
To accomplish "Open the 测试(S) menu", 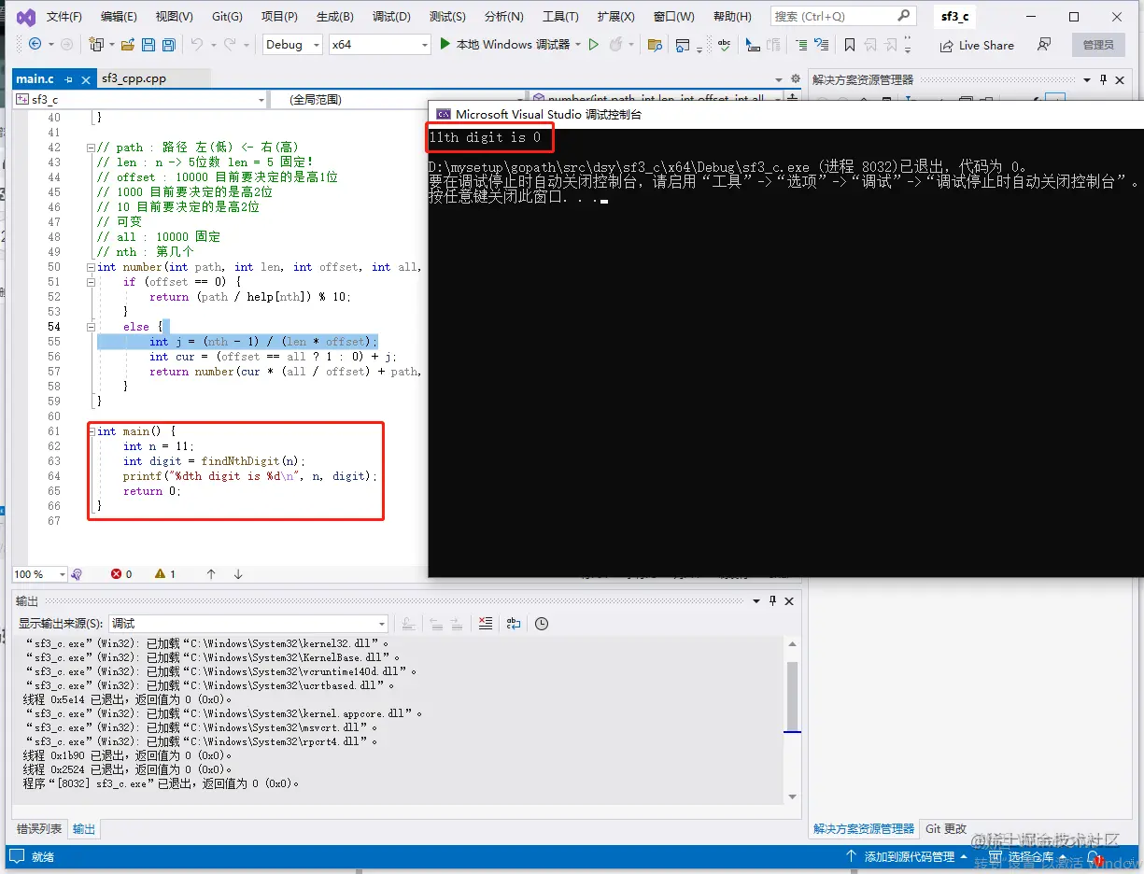I will click(x=447, y=17).
